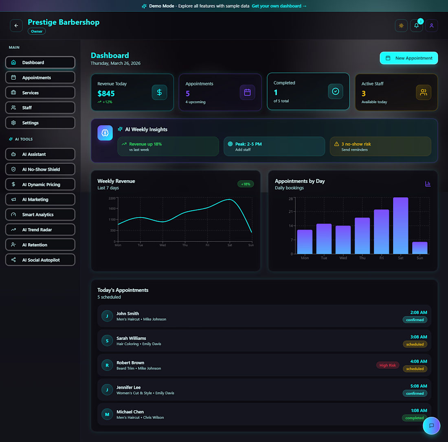
Task: Click the Owner role badge
Action: (x=37, y=31)
